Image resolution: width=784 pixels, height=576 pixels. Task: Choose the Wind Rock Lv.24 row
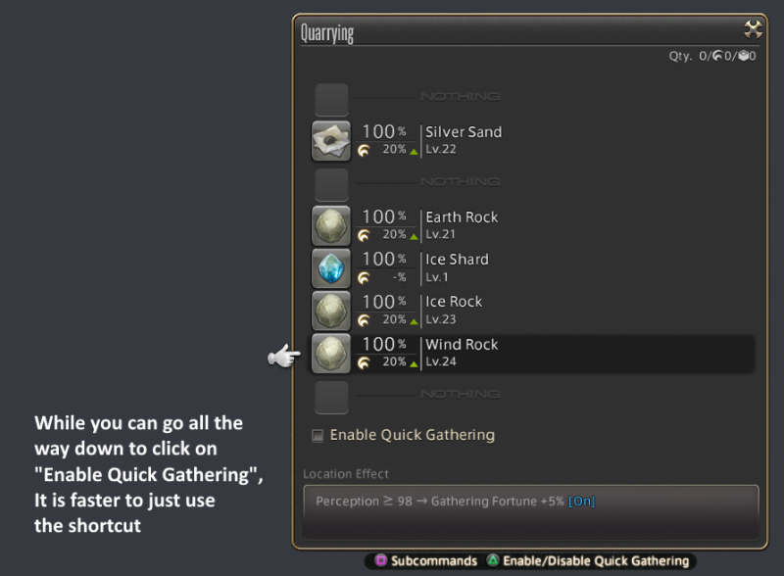point(532,354)
